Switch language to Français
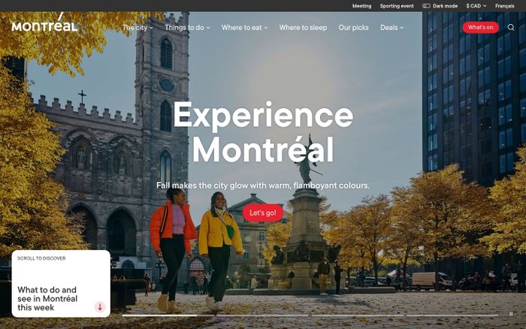 504,6
